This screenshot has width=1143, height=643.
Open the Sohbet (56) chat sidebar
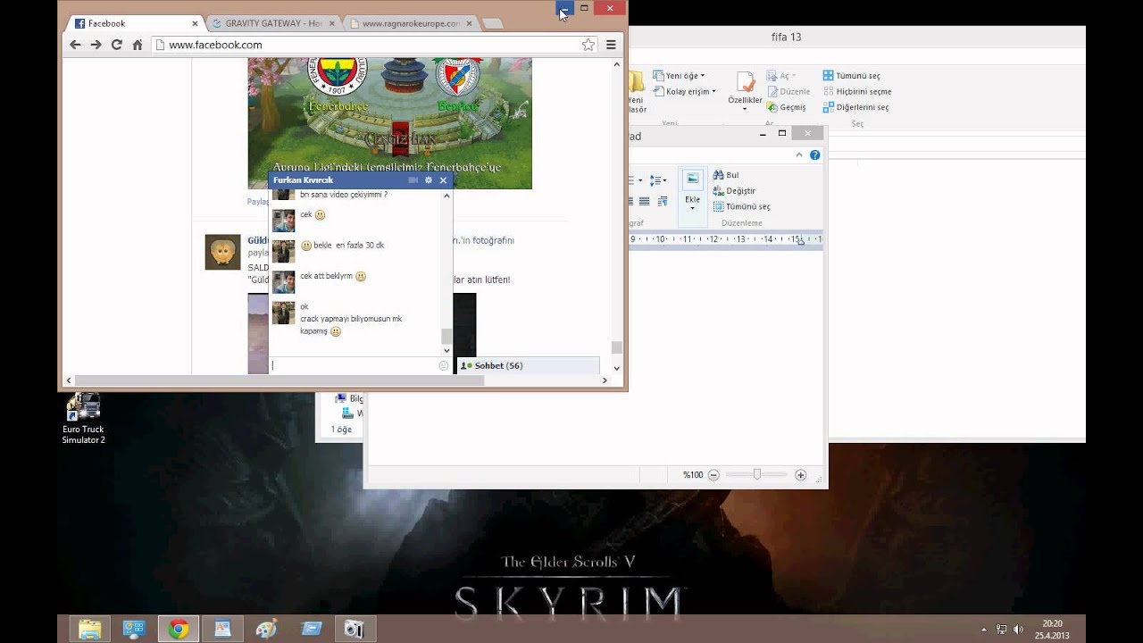[x=528, y=366]
